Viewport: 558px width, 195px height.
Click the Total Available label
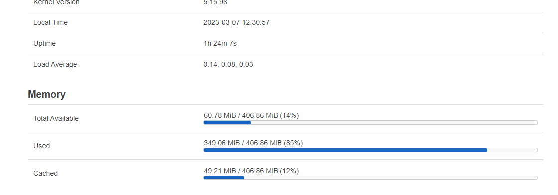pyautogui.click(x=56, y=118)
